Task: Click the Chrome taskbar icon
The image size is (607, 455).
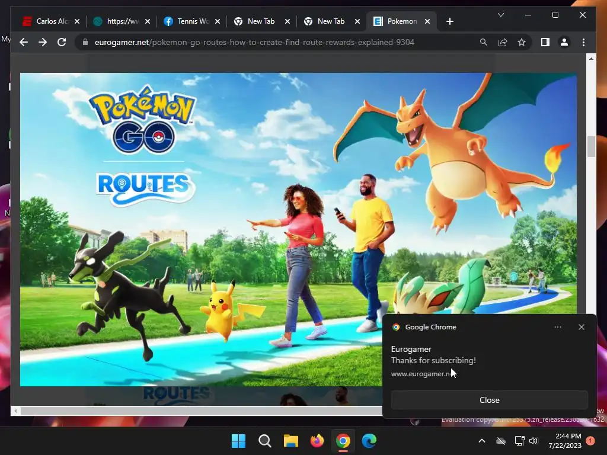Action: (x=343, y=441)
